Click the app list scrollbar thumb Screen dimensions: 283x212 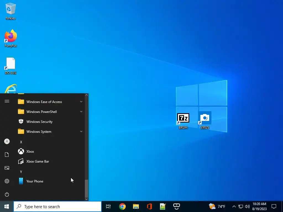(x=87, y=188)
